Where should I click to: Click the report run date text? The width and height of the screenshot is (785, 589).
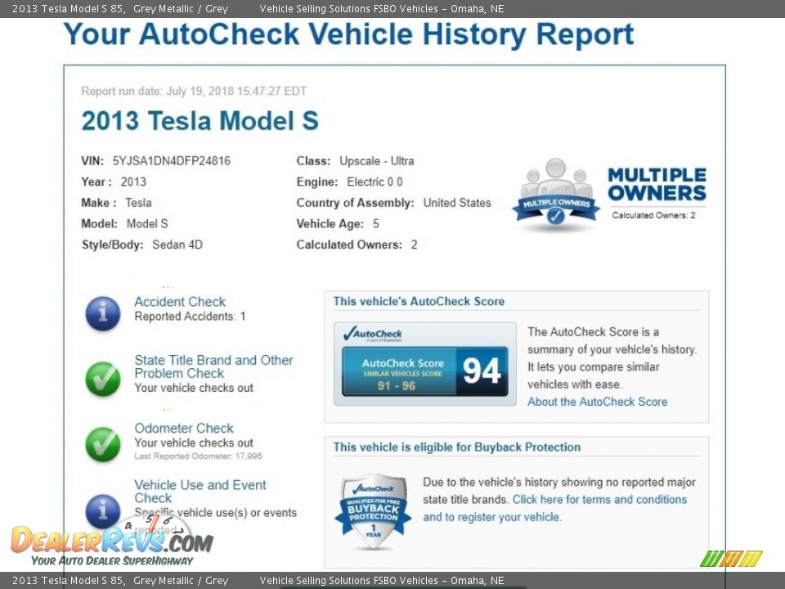tap(194, 91)
